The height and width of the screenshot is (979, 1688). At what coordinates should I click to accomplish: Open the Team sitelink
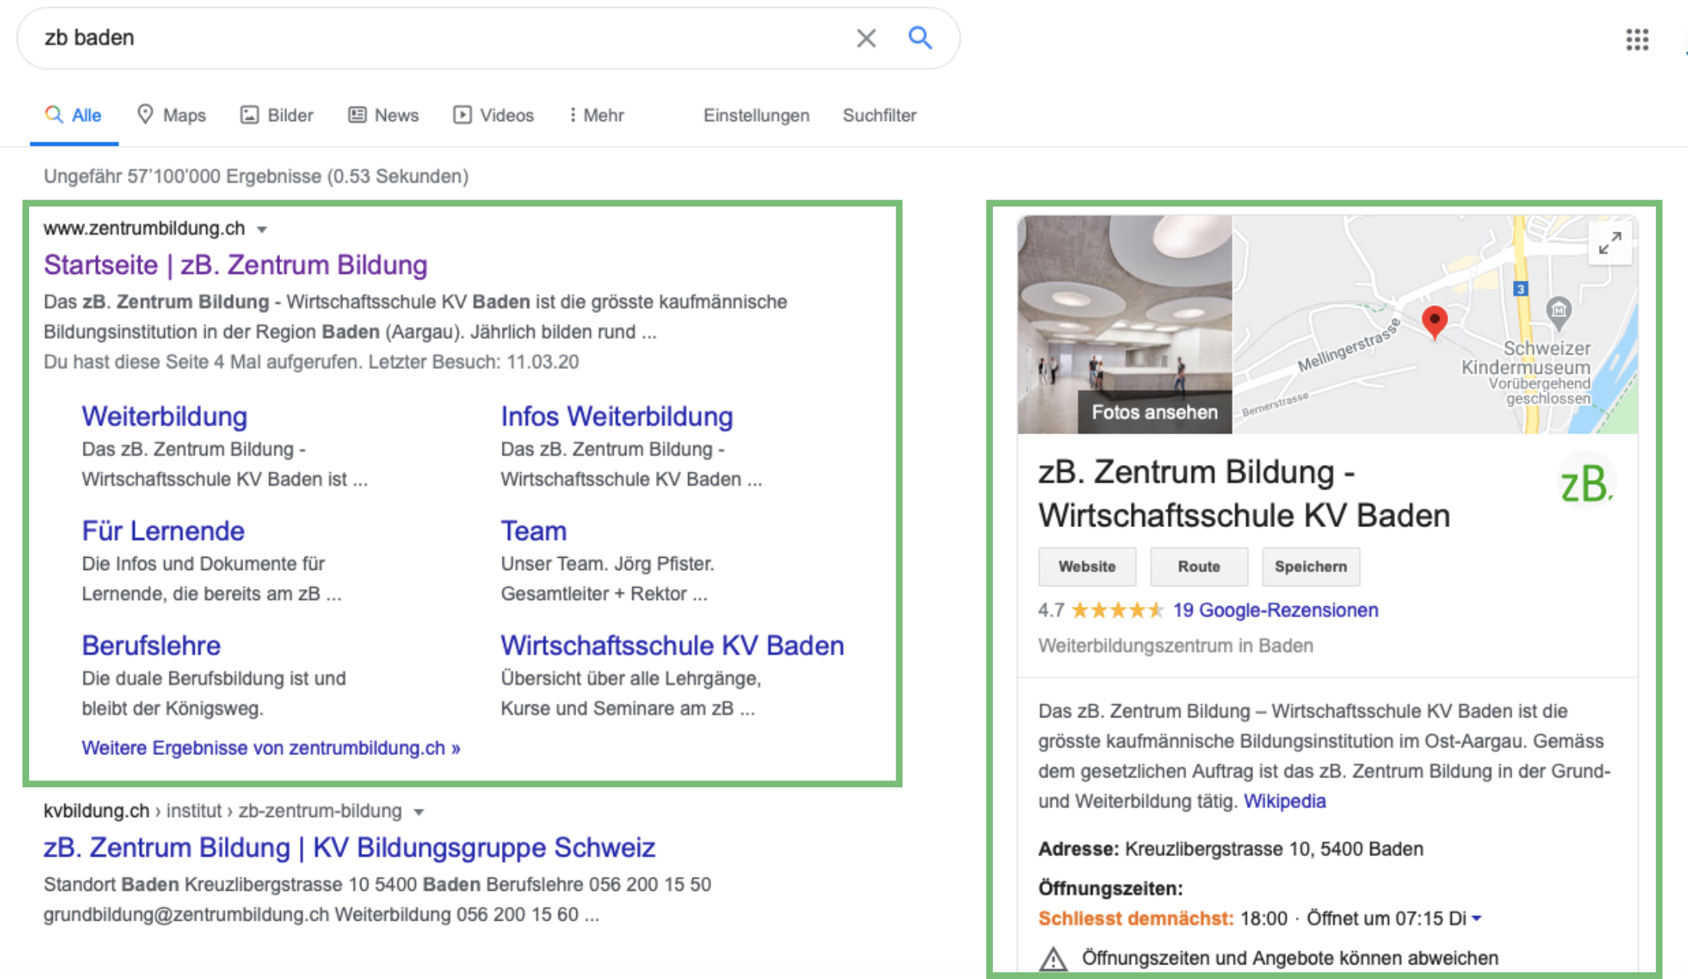pos(534,531)
